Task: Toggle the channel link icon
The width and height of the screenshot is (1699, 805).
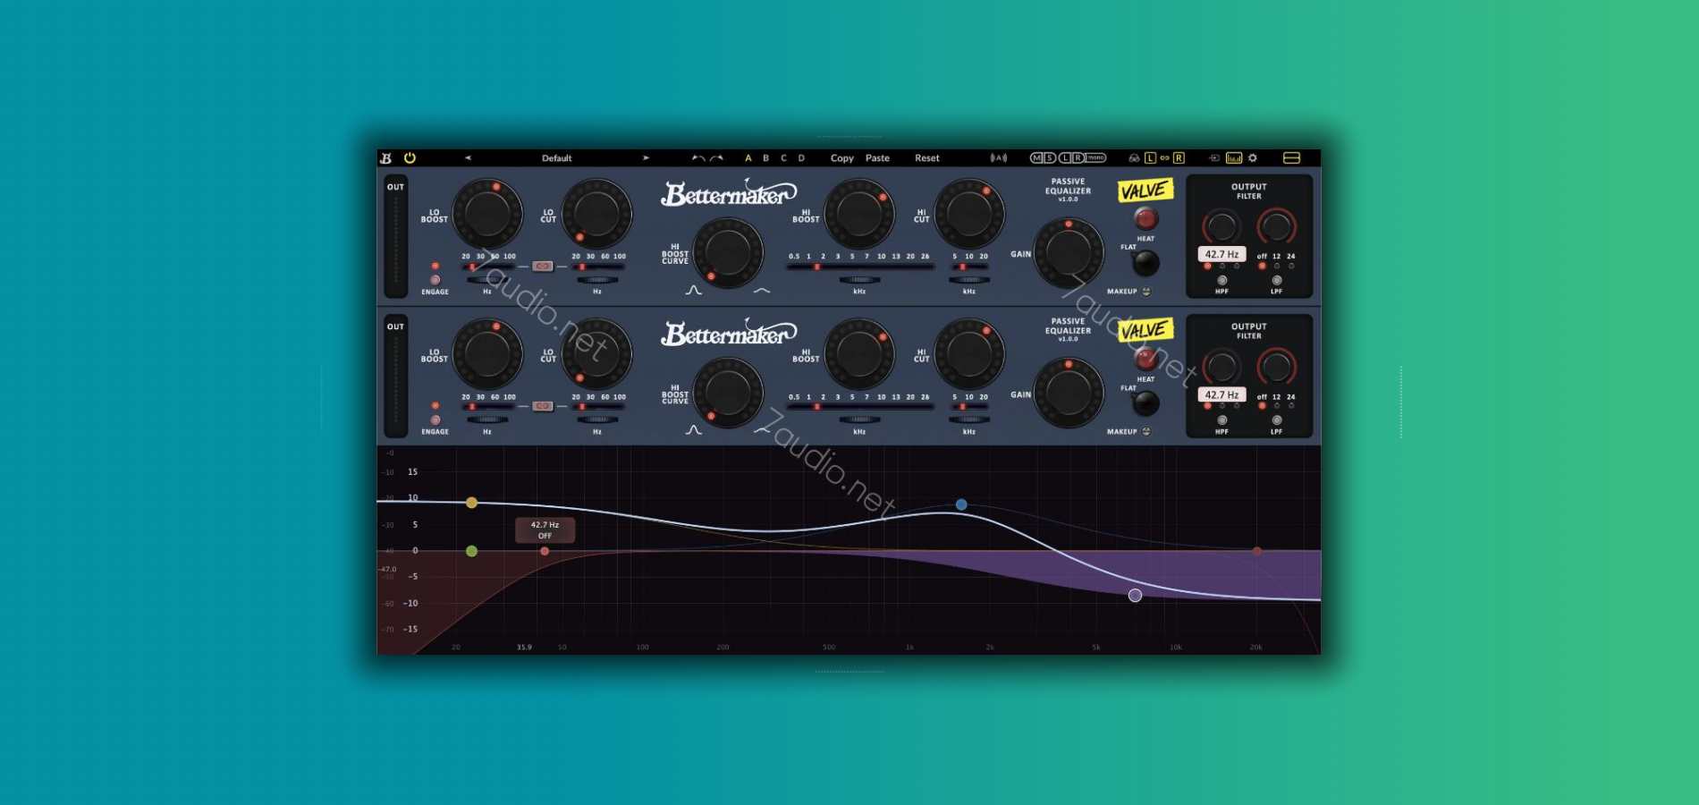Action: 1164,157
